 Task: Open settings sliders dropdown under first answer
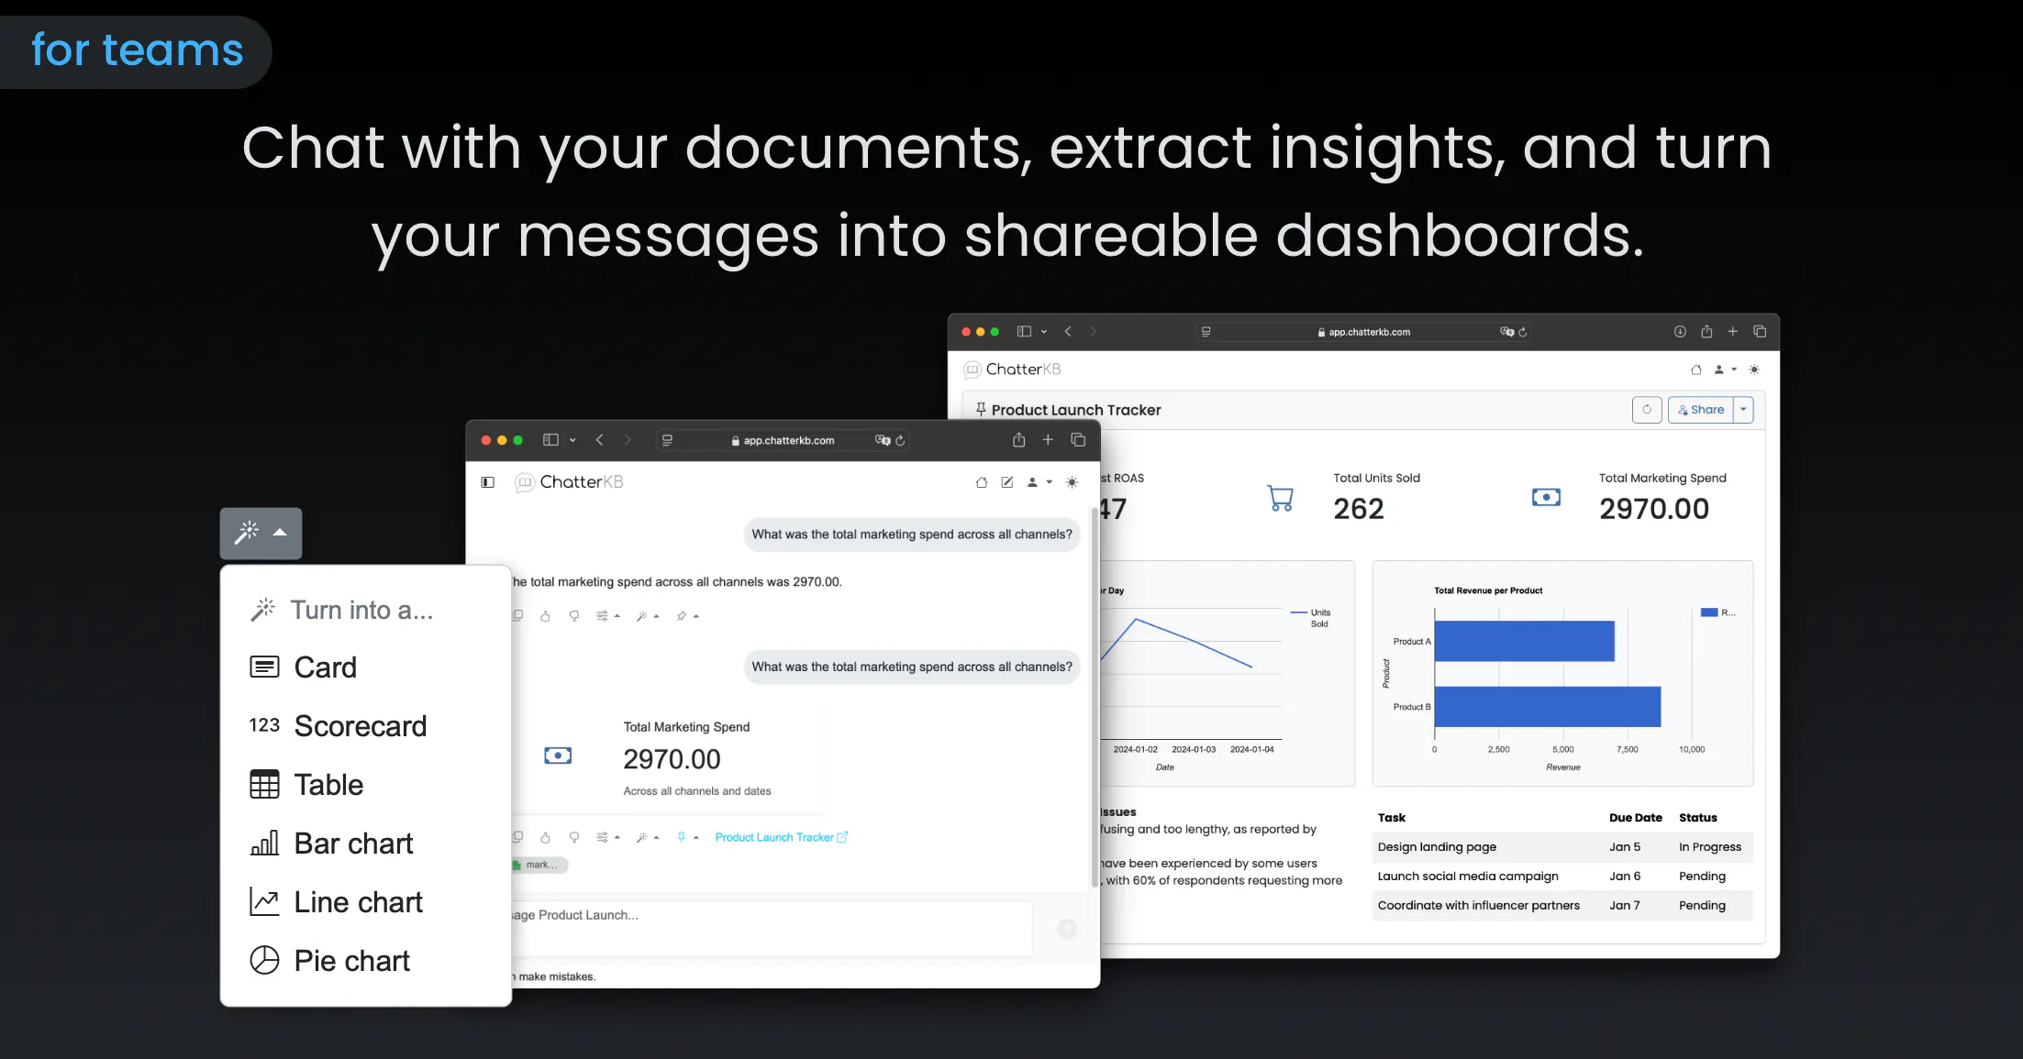coord(607,616)
